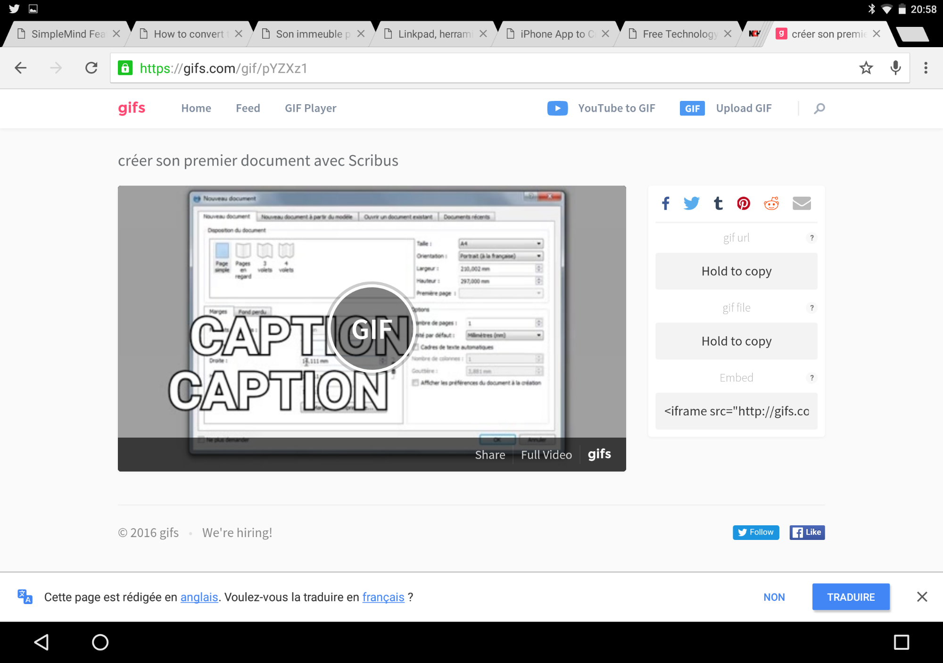Image resolution: width=943 pixels, height=663 pixels.
Task: Follow gifs on Twitter
Action: point(756,532)
